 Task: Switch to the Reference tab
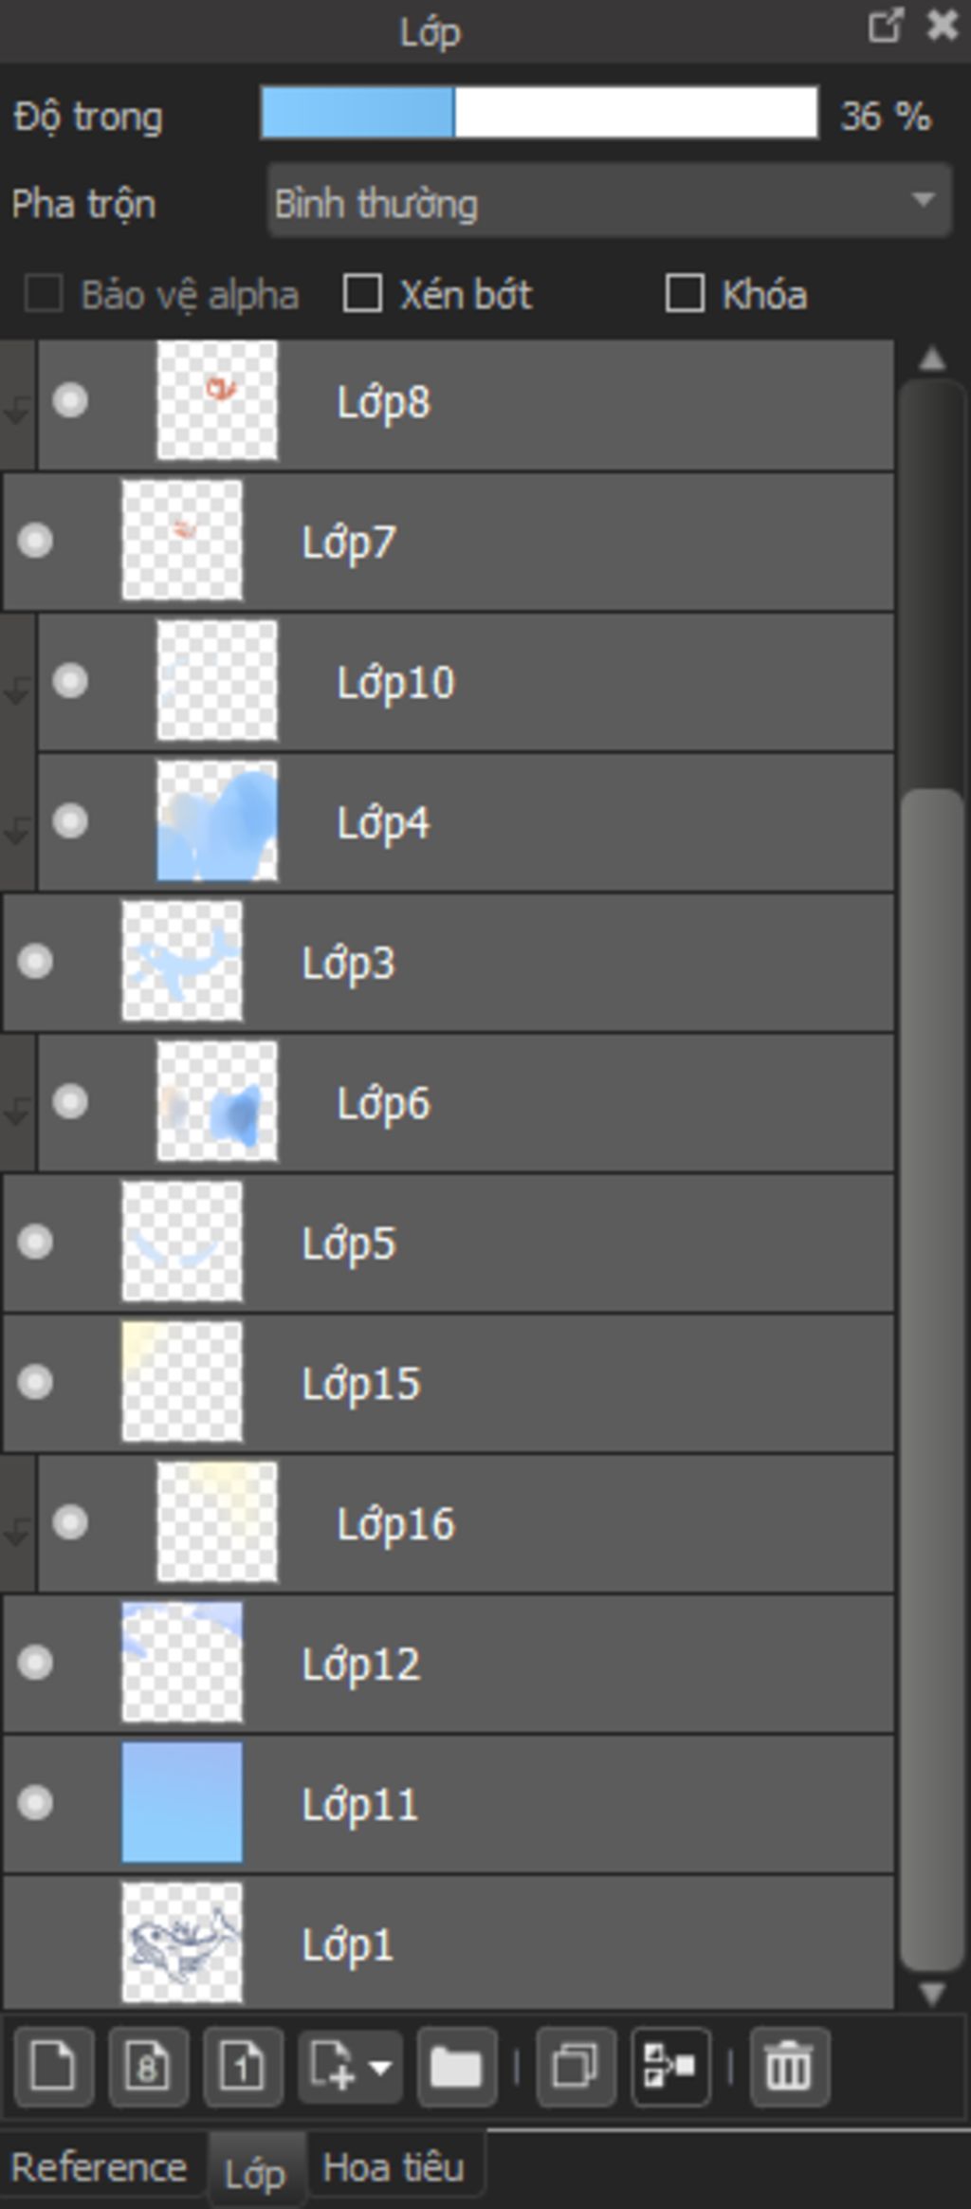pyautogui.click(x=100, y=2167)
